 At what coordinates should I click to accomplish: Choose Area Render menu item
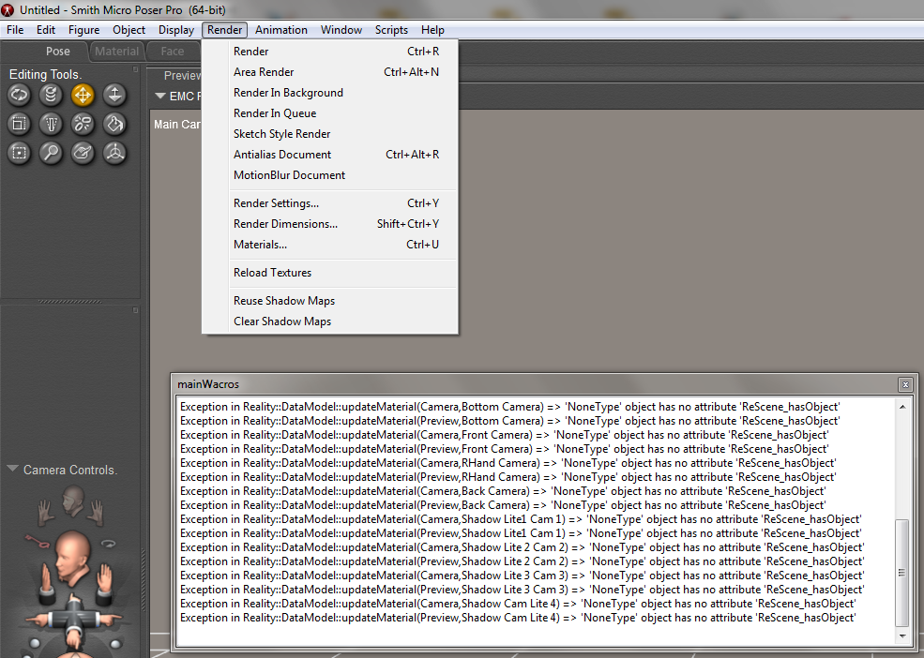tap(330, 72)
